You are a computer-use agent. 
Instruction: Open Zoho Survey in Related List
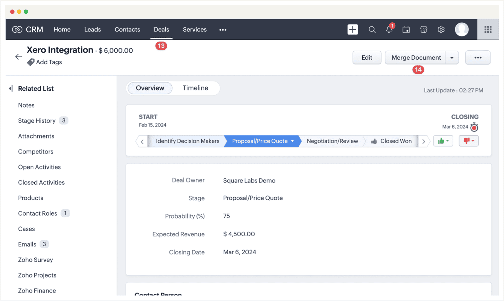35,260
